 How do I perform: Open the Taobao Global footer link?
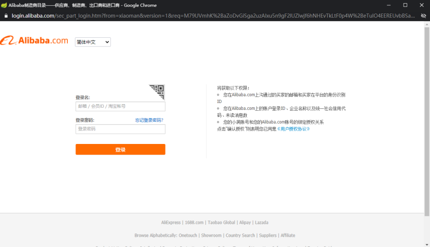click(221, 222)
